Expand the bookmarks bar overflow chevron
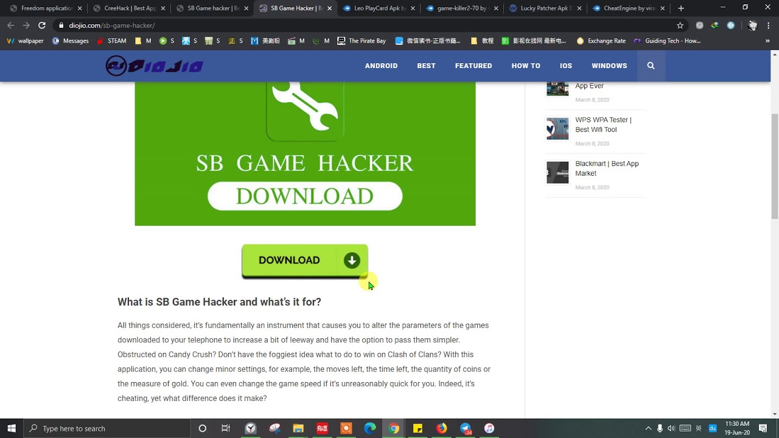The height and width of the screenshot is (438, 779). tap(768, 41)
